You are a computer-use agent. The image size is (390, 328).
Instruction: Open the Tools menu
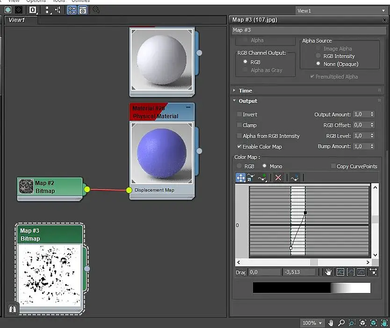[59, 1]
